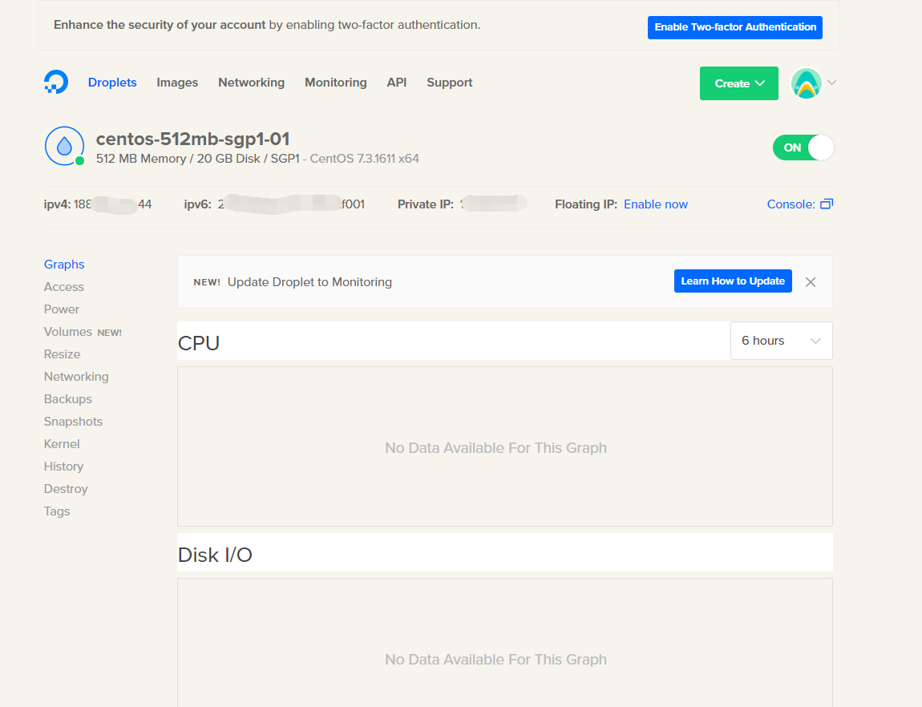Select the Snapshots sidebar tab
Screen dimensions: 922x707
(74, 422)
